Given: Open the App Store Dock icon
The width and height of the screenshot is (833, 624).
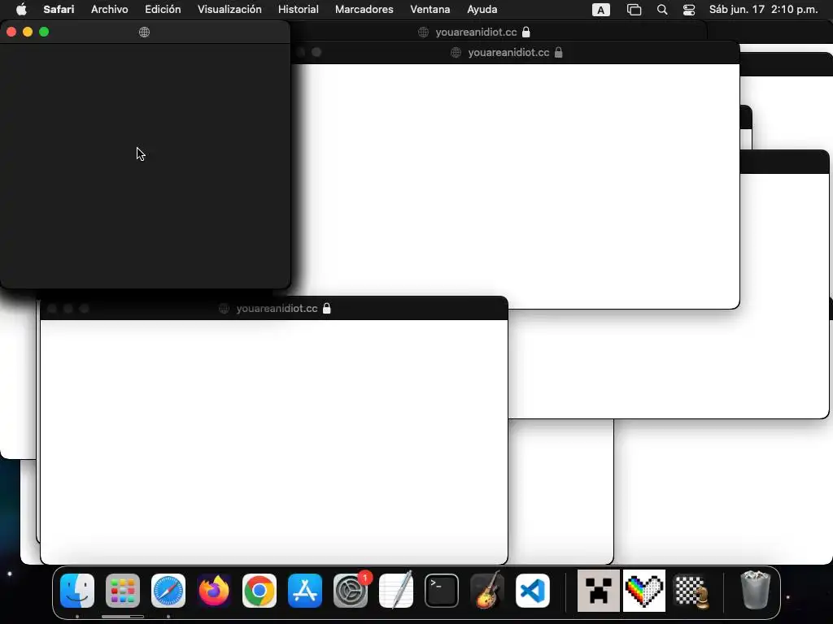Looking at the screenshot, I should tap(305, 591).
